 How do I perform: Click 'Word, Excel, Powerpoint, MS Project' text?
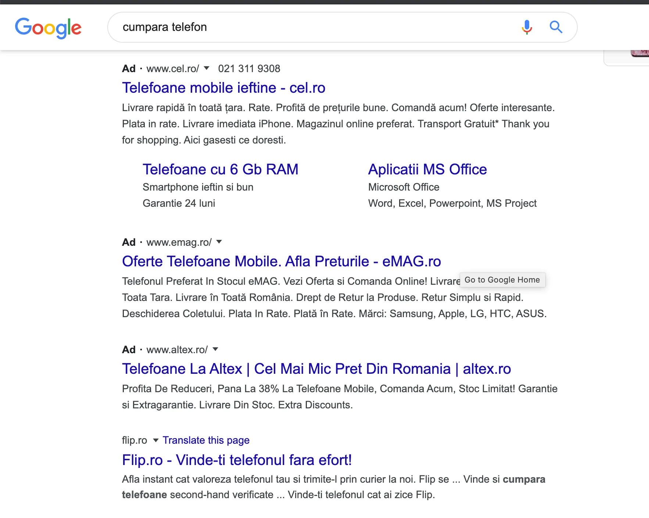click(452, 203)
